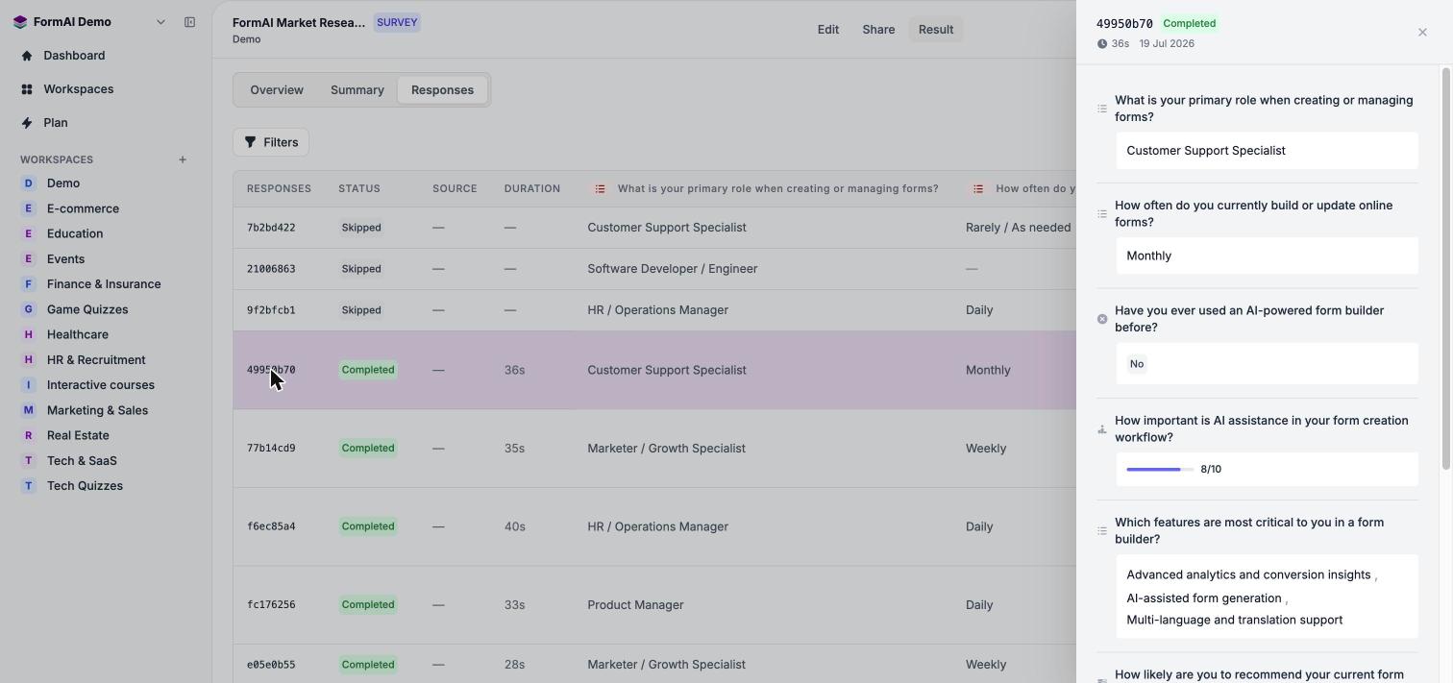This screenshot has width=1453, height=683.
Task: Open the HR & Recruitment workspace
Action: click(96, 360)
